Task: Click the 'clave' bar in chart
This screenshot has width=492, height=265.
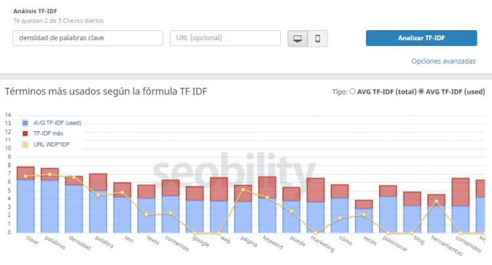Action: click(x=26, y=199)
